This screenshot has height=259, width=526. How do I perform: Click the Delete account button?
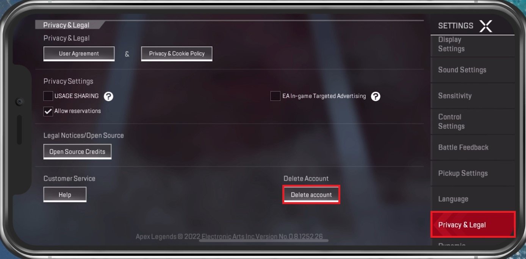311,195
